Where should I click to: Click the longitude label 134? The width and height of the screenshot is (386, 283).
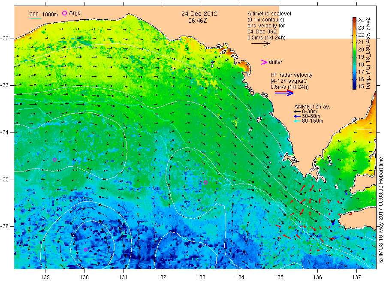point(240,277)
